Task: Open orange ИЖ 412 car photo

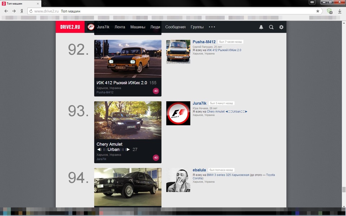Action: pos(128,59)
